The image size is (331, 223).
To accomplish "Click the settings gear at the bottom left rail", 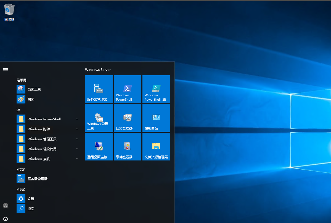I will (6, 219).
